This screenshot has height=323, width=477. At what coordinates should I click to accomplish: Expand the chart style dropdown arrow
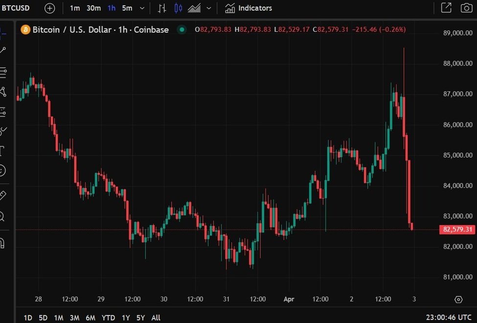pos(209,8)
